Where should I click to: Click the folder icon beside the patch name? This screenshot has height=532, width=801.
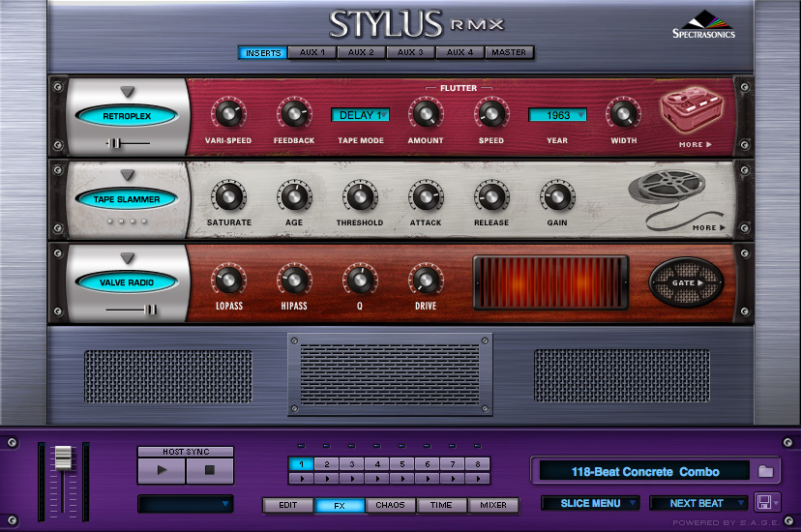pyautogui.click(x=765, y=471)
